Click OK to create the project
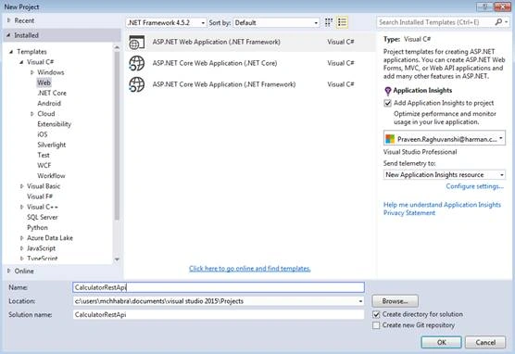The width and height of the screenshot is (515, 354). click(x=442, y=342)
